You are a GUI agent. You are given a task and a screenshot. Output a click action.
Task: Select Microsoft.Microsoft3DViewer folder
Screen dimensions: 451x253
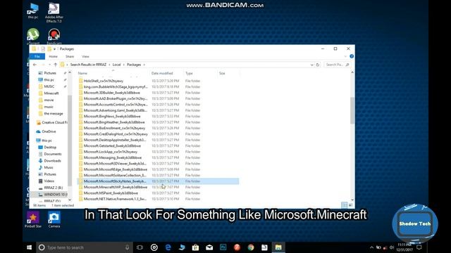[x=115, y=164]
